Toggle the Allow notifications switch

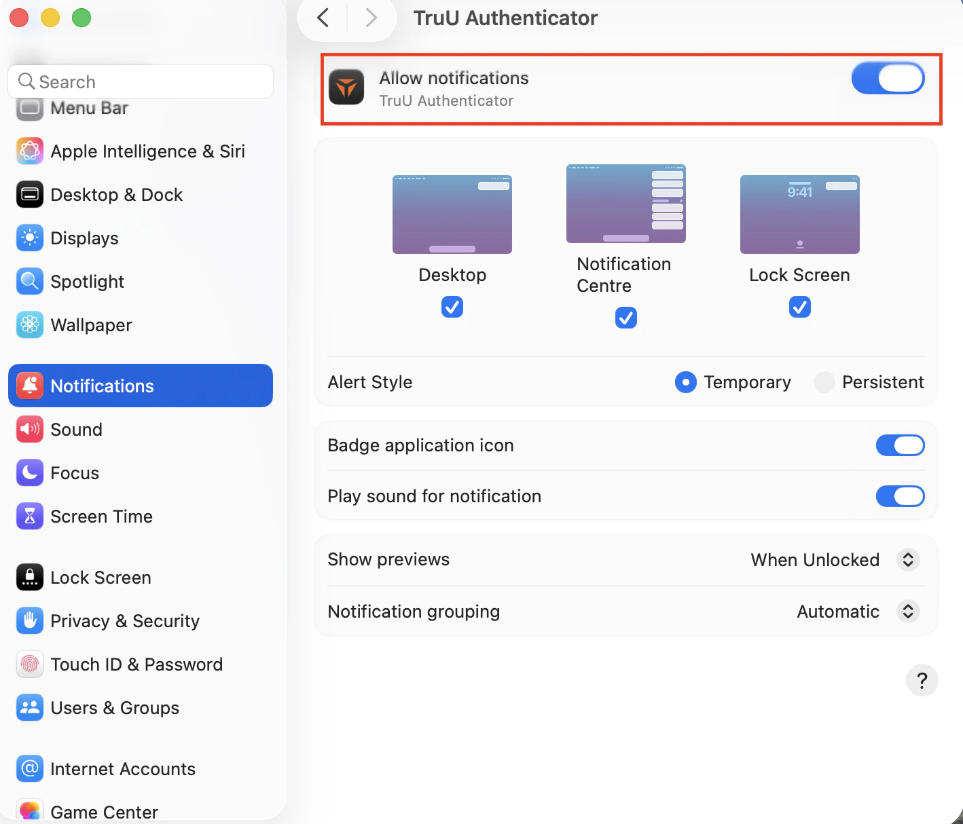888,78
